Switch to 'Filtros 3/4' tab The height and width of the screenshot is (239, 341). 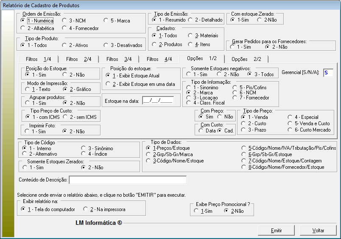click(119, 59)
